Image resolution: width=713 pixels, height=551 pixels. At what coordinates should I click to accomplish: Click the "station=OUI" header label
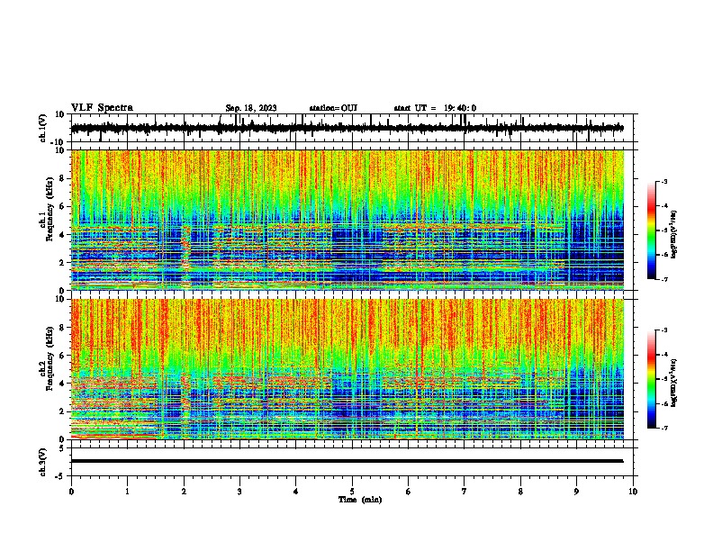click(x=333, y=108)
